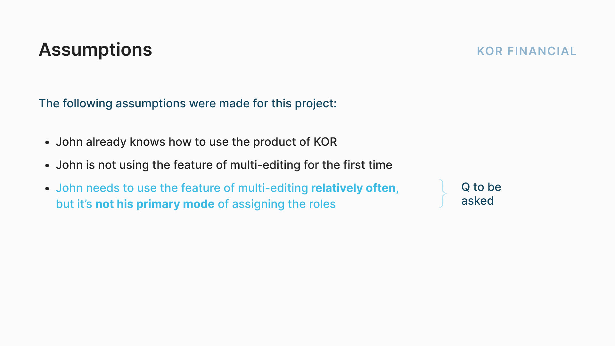This screenshot has height=346, width=615.
Task: Click the word 'KOR' in first bullet
Action: [325, 142]
